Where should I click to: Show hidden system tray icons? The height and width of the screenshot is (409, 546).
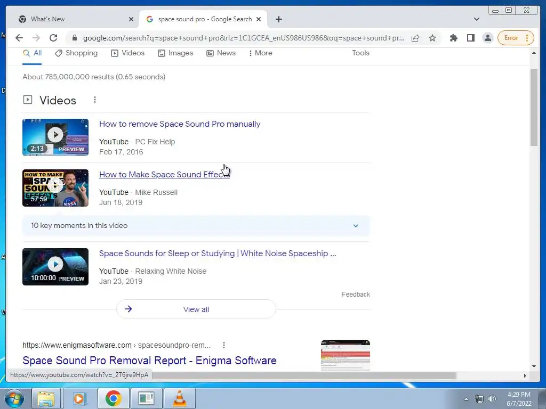(466, 399)
